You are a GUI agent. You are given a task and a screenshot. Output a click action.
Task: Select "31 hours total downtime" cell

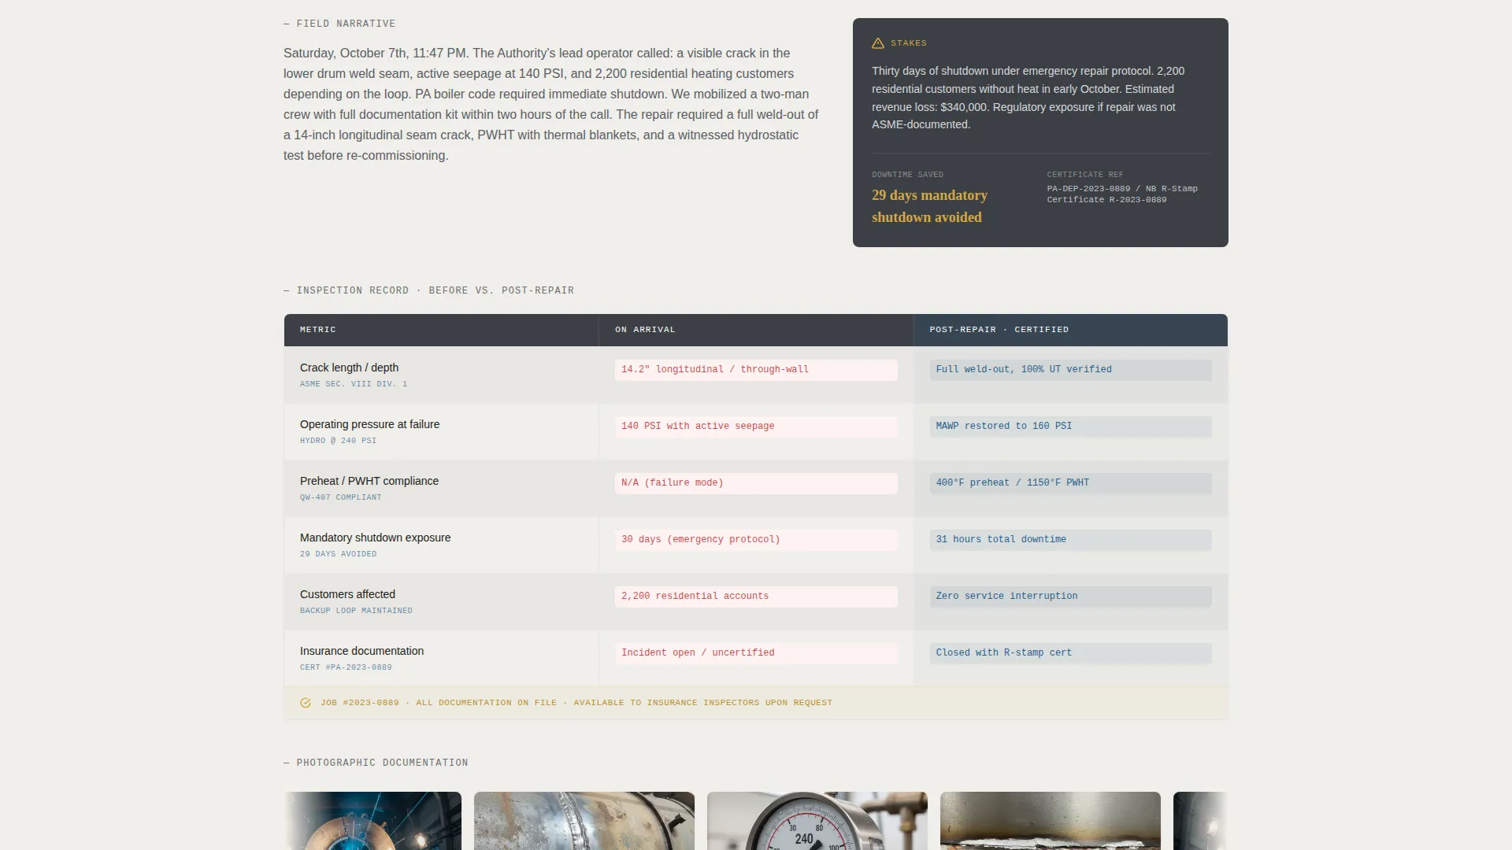(1070, 540)
